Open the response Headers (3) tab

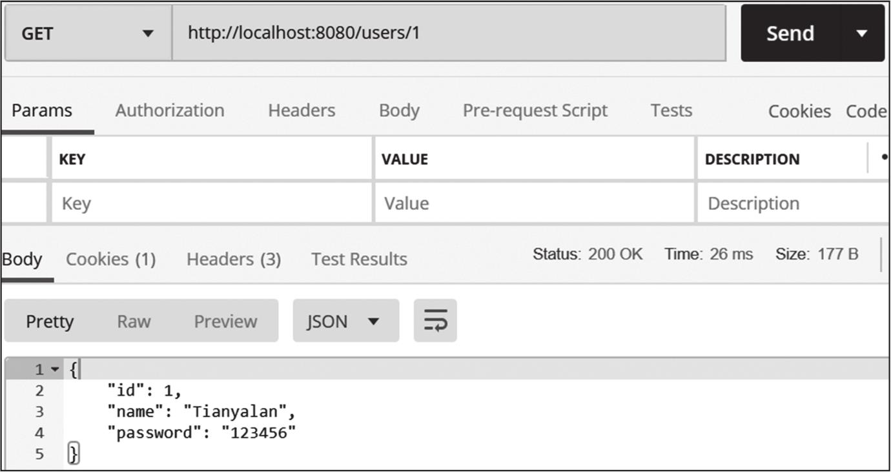pyautogui.click(x=234, y=259)
